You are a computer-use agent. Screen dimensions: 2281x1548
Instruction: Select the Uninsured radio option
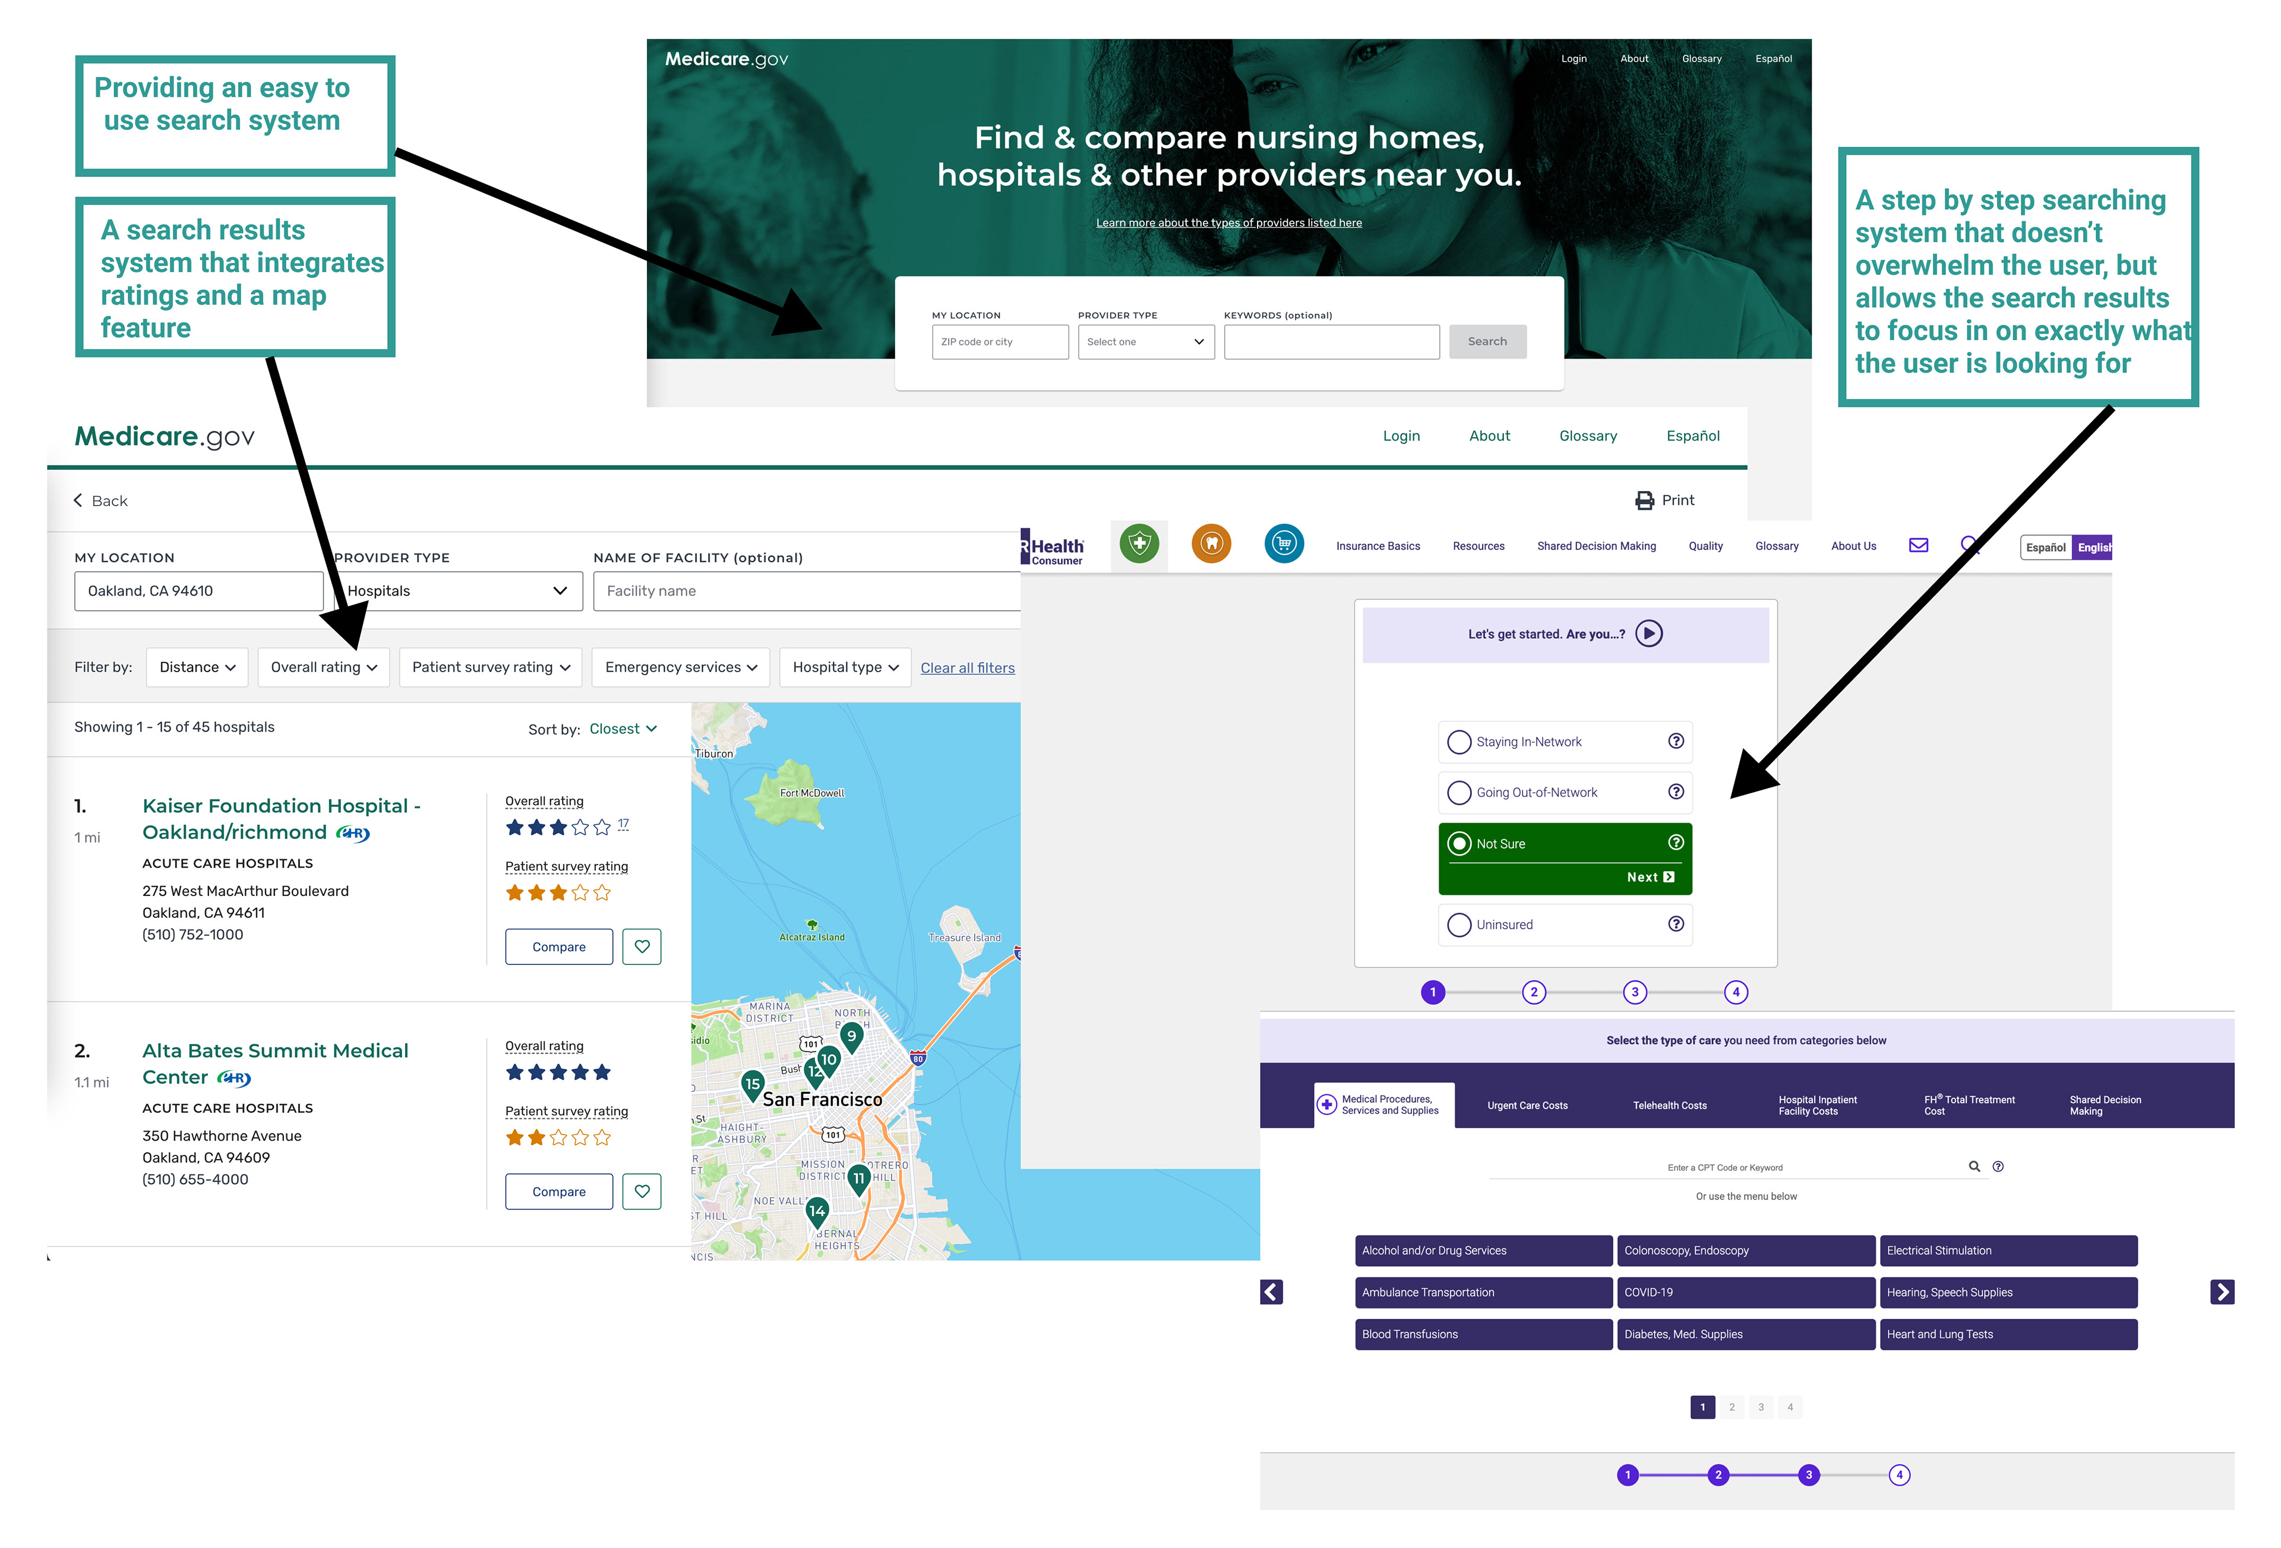1459,925
